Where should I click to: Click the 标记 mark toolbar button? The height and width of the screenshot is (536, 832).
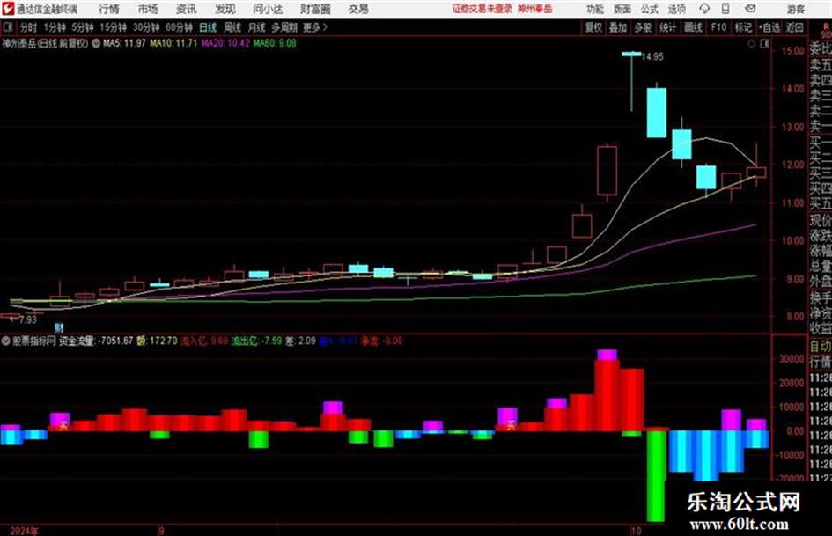pyautogui.click(x=743, y=27)
